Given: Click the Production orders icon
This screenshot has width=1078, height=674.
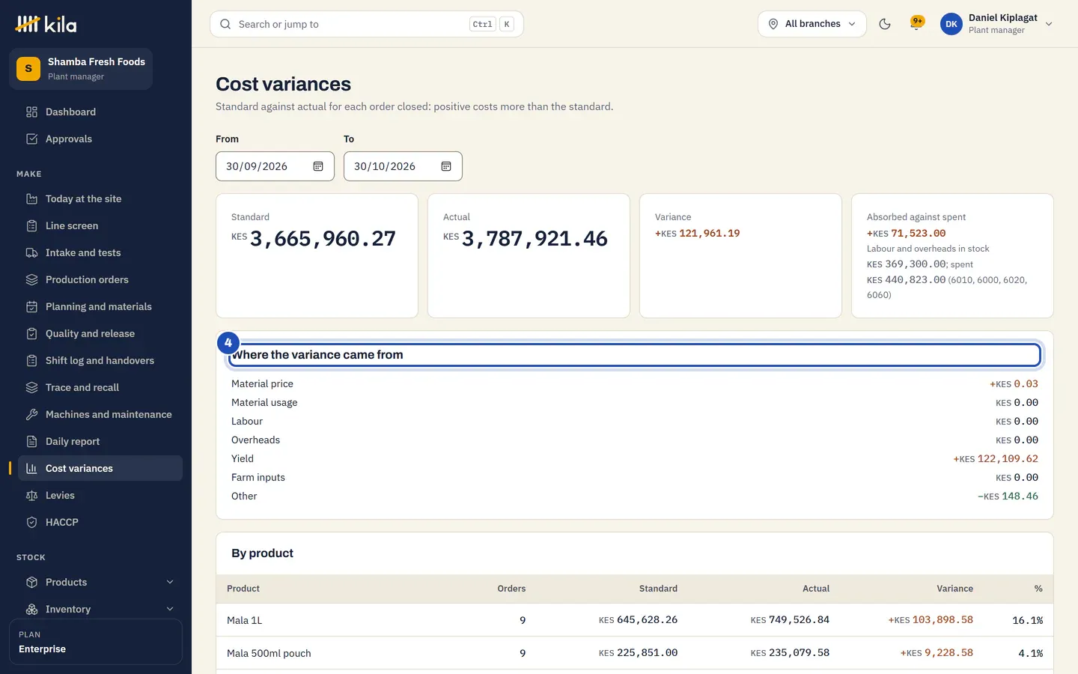Looking at the screenshot, I should coord(31,279).
